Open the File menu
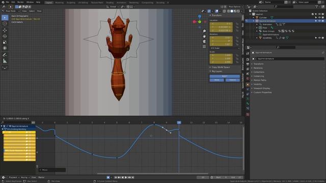326x183 pixels. [7, 2]
